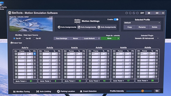Expand the Load Default arrow dropdown
Screen dimensions: 171x96
point(99,38)
